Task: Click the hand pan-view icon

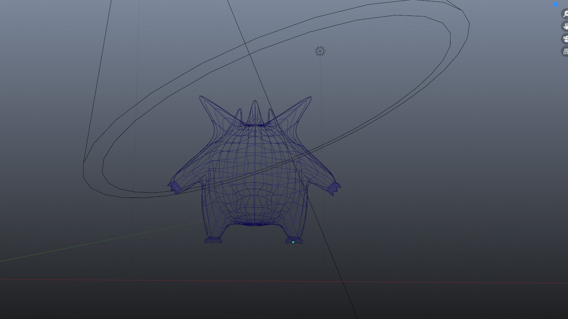Action: pyautogui.click(x=565, y=26)
